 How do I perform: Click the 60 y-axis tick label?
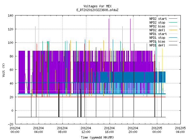point(12,70)
